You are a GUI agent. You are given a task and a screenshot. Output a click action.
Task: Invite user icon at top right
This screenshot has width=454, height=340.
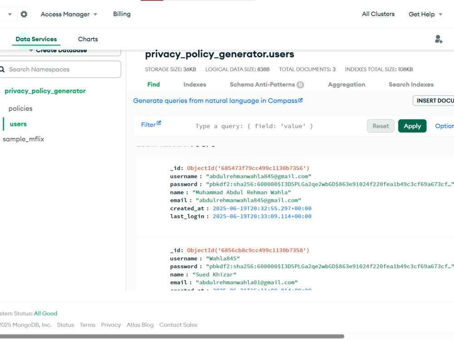click(439, 39)
